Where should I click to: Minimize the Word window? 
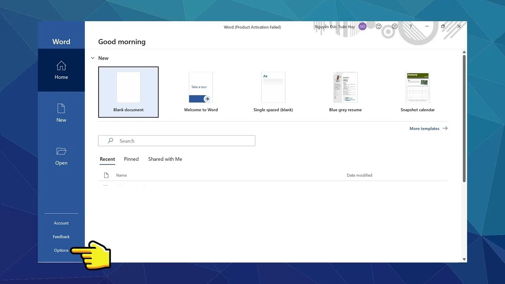427,26
